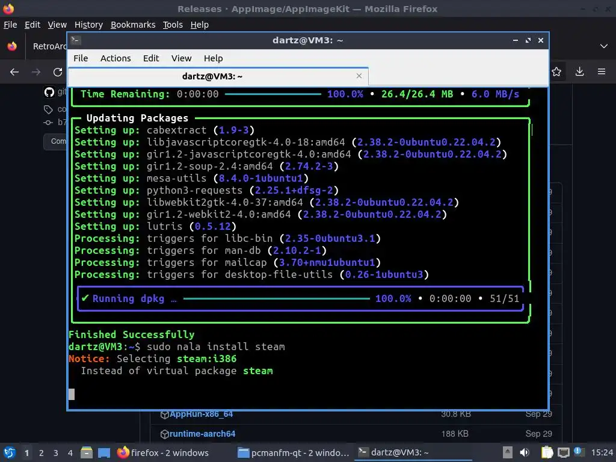Click the package icon beside runtime-aarch64
Screen dimensions: 616x462
[x=165, y=434]
